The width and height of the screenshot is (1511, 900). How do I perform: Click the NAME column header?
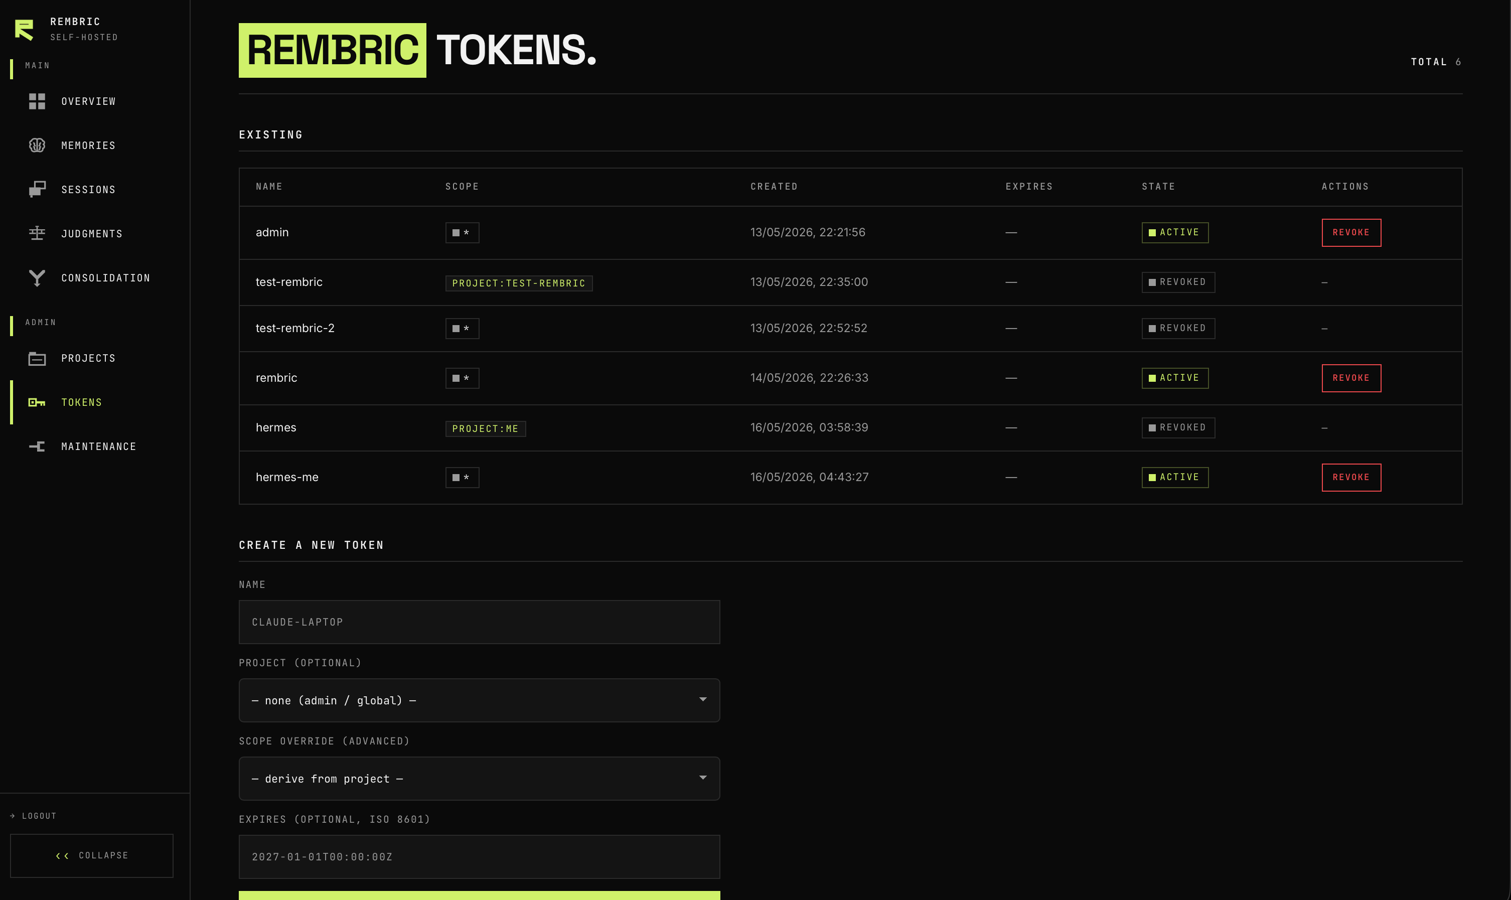269,187
